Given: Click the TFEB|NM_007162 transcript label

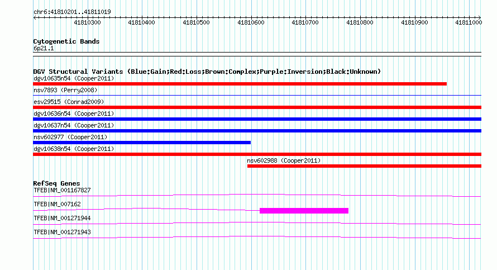Looking at the screenshot, I should tap(57, 205).
